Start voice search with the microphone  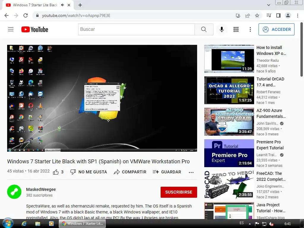tap(221, 29)
